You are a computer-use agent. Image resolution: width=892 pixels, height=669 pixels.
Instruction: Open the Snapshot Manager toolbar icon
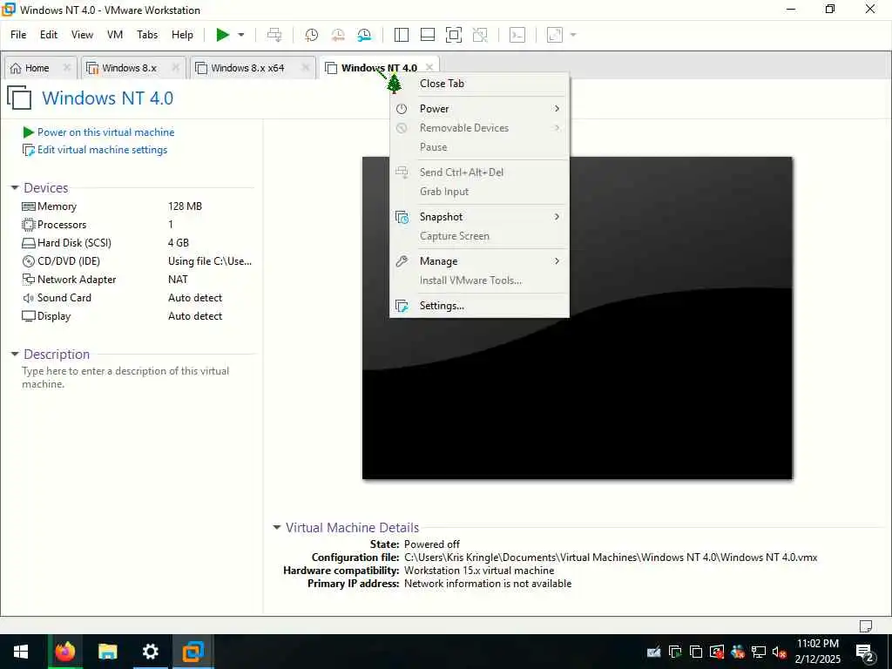click(x=364, y=35)
